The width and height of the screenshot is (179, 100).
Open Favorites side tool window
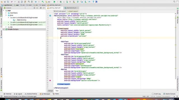(x=1, y=72)
